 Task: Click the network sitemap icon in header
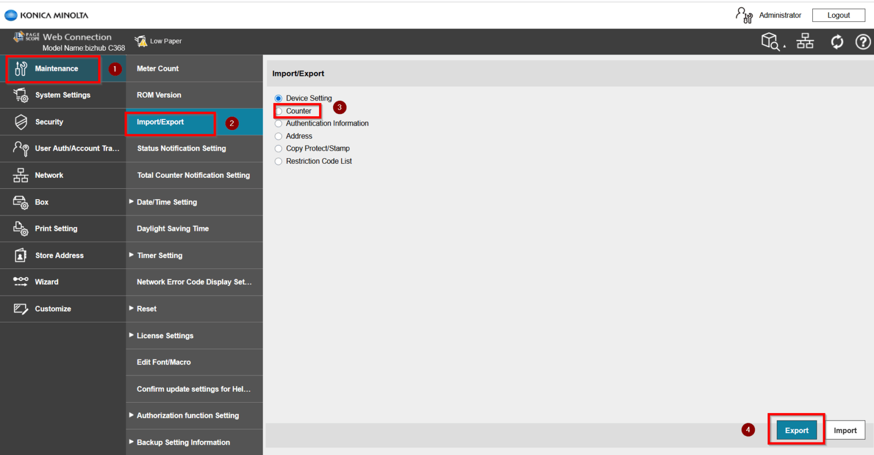pos(805,41)
